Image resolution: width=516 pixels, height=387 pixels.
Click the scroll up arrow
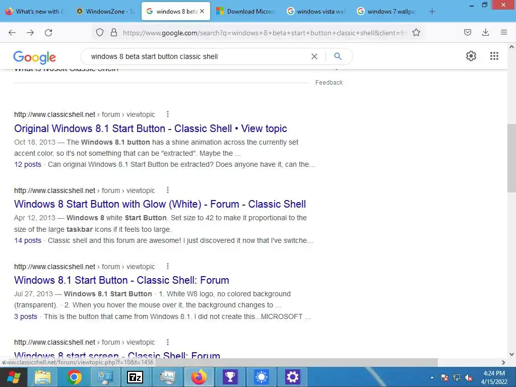(511, 47)
